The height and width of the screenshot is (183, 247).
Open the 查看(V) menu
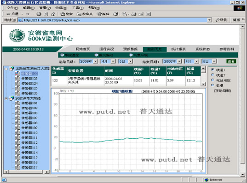click(x=45, y=8)
